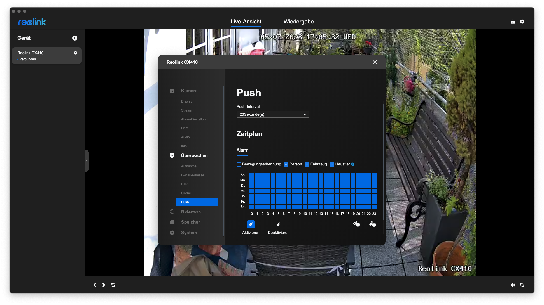The width and height of the screenshot is (544, 305).
Task: Go to next camera page arrow
Action: 104,285
